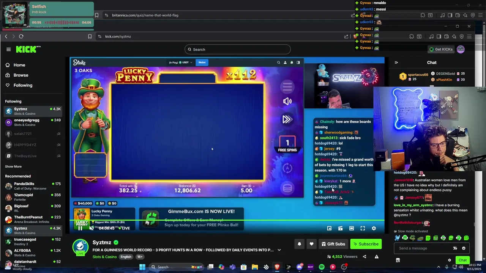
Task: Share the stream
Action: point(364,257)
